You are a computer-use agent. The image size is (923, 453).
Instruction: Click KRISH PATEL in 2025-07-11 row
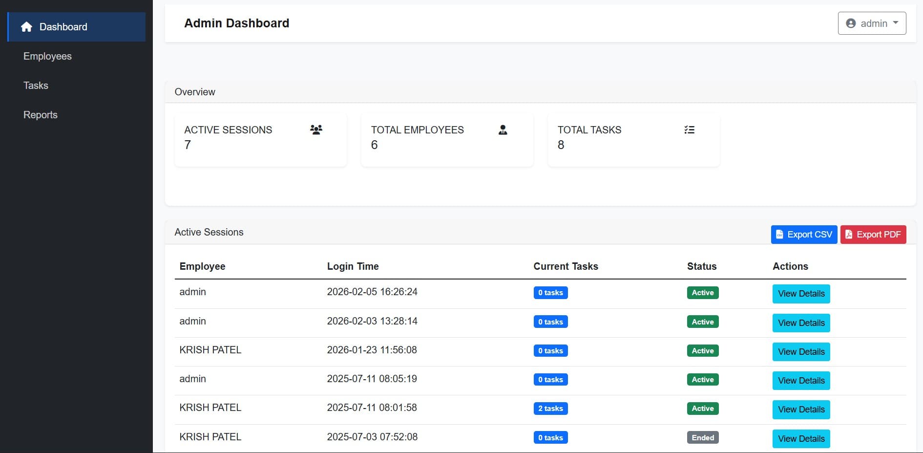coord(210,408)
